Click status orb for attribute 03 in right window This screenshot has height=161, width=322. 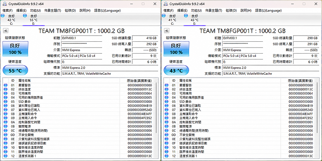click(166, 93)
